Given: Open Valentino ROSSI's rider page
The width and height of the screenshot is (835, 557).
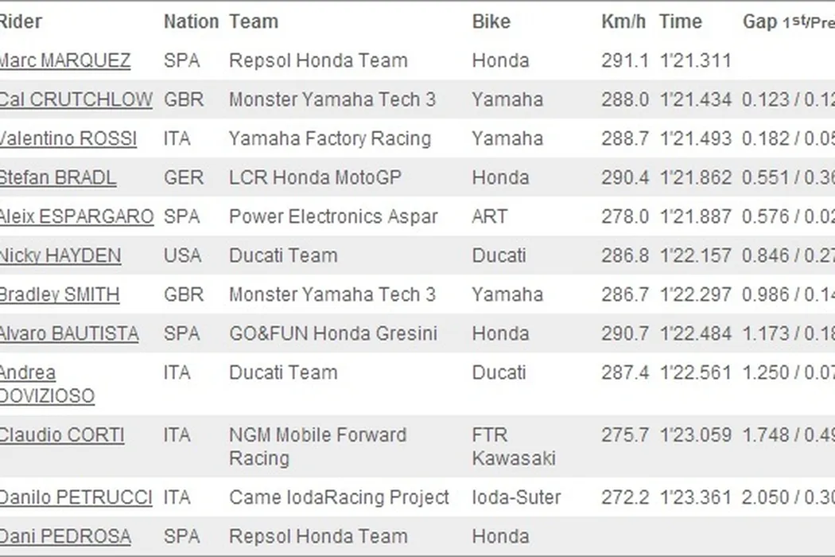Looking at the screenshot, I should pos(68,138).
